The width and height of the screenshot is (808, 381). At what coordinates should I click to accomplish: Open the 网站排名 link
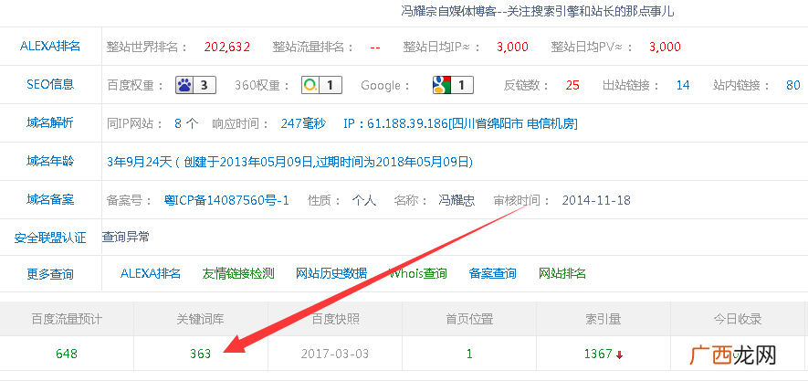[562, 273]
